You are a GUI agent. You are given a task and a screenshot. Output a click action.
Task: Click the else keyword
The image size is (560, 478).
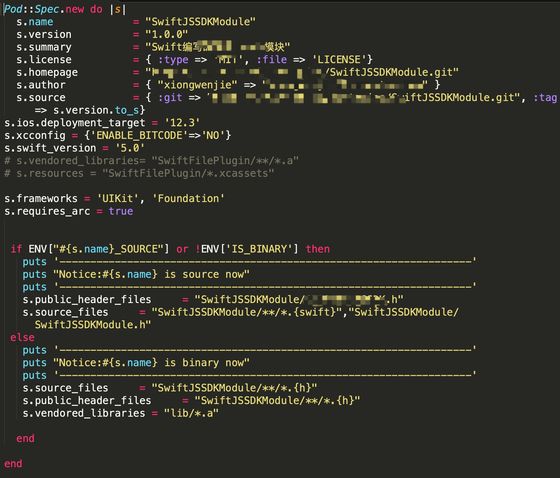point(23,338)
